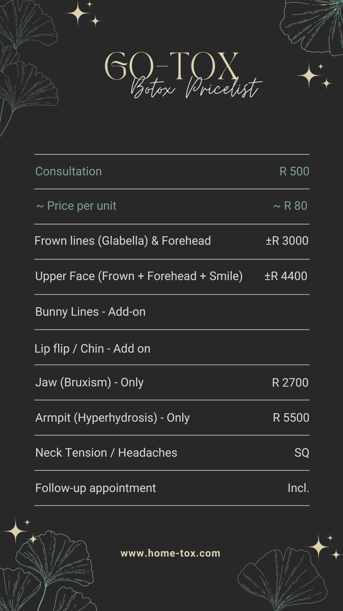The image size is (343, 611).
Task: Click the ±R 4400 Upper Face price
Action: tap(286, 276)
